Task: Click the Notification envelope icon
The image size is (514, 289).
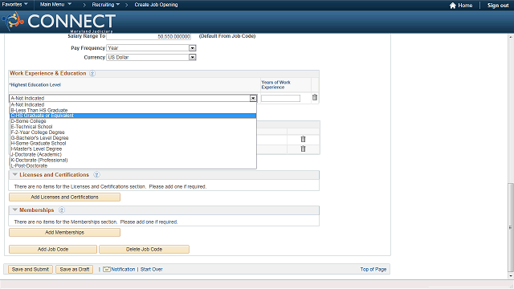Action: [107, 270]
